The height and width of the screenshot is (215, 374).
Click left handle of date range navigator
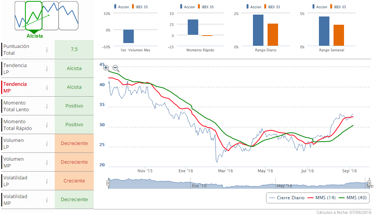(108, 183)
